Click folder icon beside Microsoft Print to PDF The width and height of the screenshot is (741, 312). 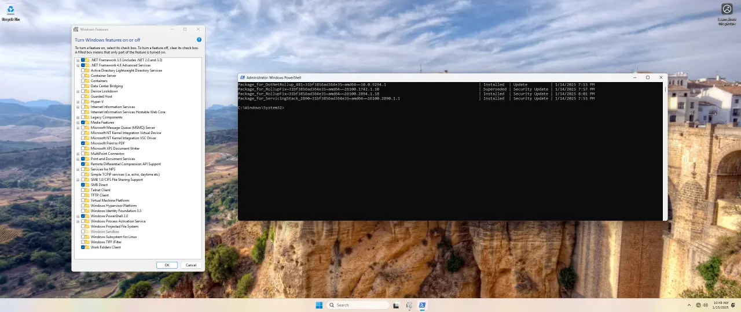pyautogui.click(x=87, y=143)
